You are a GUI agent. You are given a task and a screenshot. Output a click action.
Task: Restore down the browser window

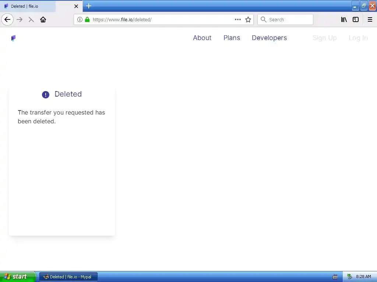(363, 6)
